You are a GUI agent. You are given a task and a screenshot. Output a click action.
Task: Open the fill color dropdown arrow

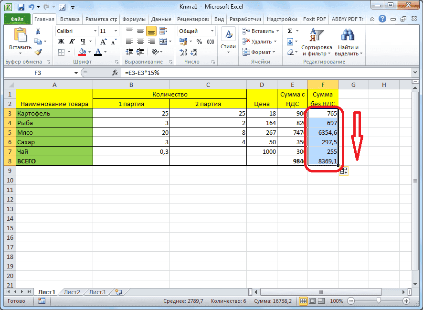click(90, 51)
